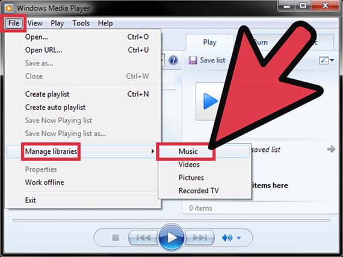Switch to the Play tab
This screenshot has width=343, height=257.
(x=209, y=42)
